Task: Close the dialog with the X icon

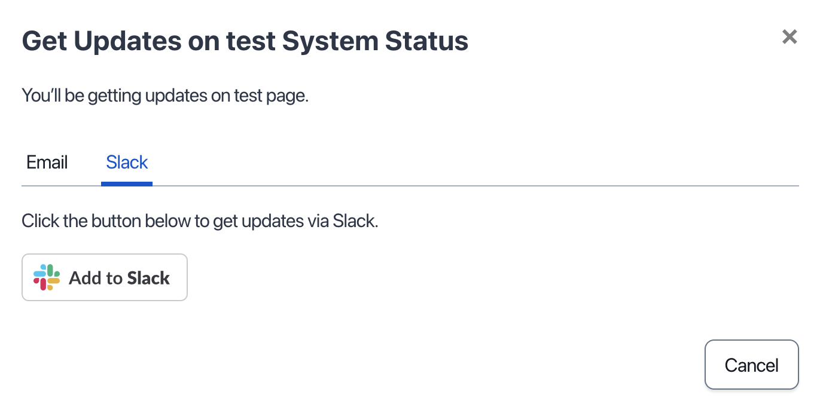Action: tap(790, 37)
